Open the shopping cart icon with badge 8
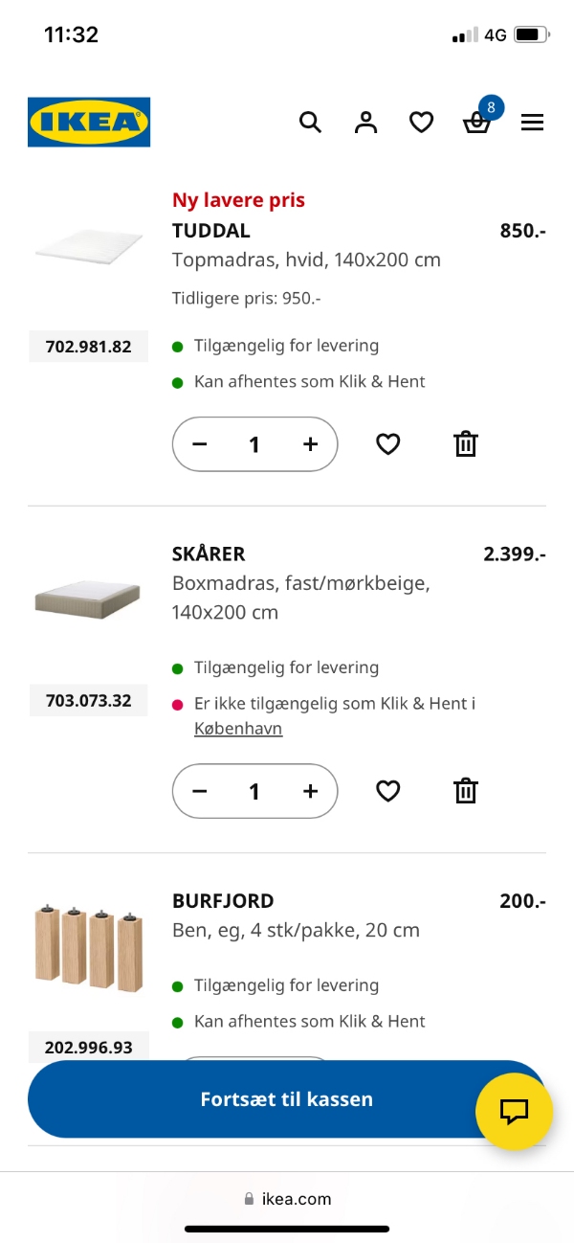 click(x=476, y=124)
